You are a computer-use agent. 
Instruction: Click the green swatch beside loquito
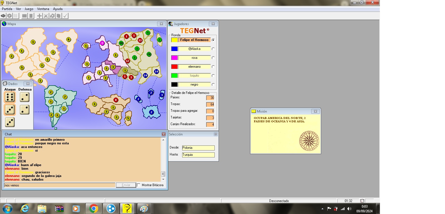click(x=174, y=76)
